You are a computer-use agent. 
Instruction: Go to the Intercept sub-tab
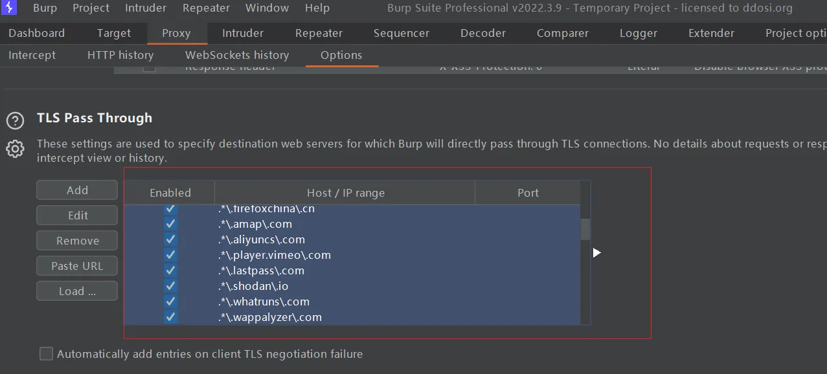point(32,55)
